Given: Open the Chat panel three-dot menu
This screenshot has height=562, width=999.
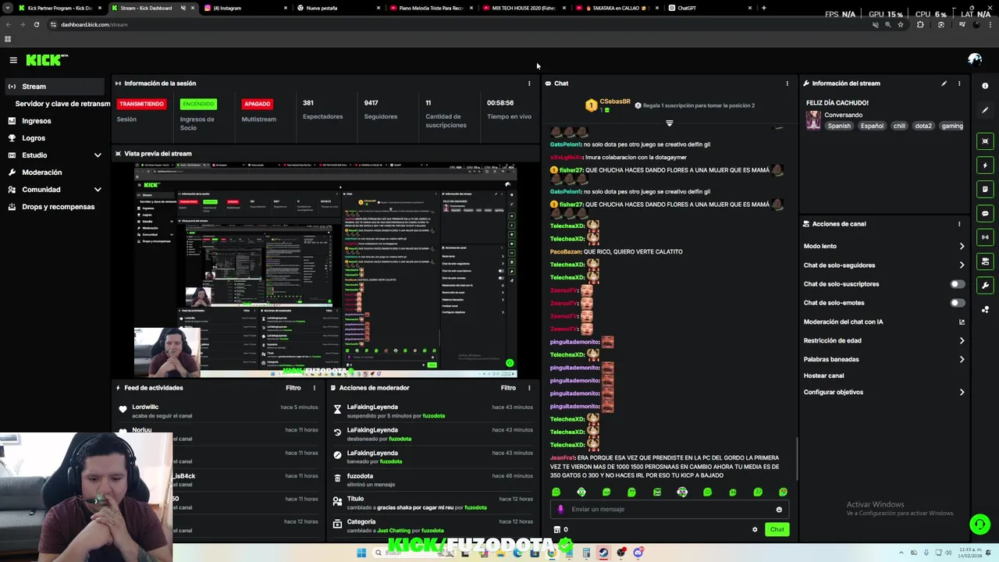Looking at the screenshot, I should 787,84.
